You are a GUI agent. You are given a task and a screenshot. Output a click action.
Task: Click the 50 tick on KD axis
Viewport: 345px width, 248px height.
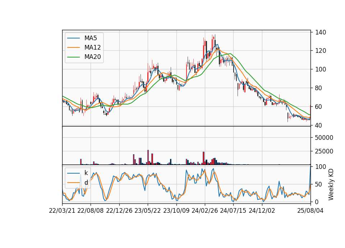click(x=319, y=184)
